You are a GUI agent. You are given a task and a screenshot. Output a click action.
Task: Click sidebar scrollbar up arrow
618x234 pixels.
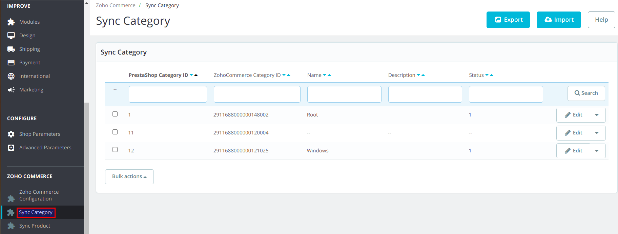tap(87, 3)
